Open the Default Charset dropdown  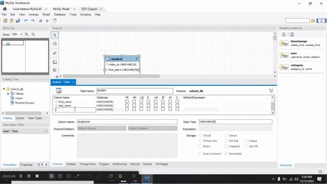coord(102,128)
